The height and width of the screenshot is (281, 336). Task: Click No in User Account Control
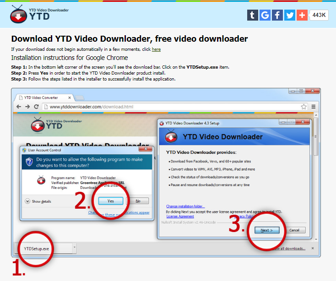(138, 201)
